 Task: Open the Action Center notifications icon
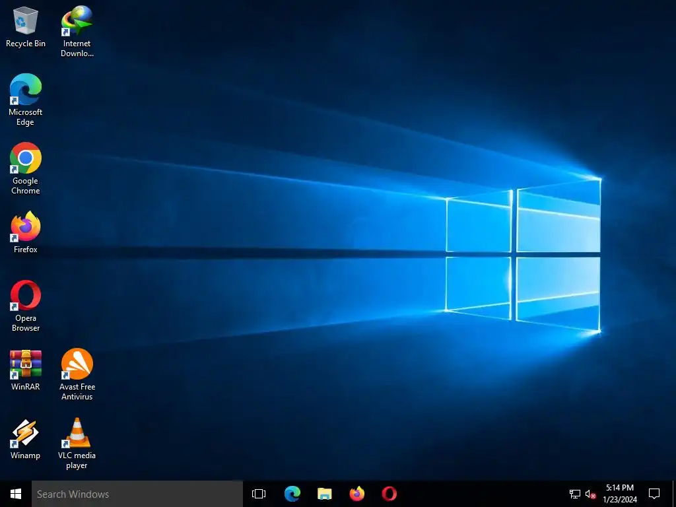click(654, 494)
